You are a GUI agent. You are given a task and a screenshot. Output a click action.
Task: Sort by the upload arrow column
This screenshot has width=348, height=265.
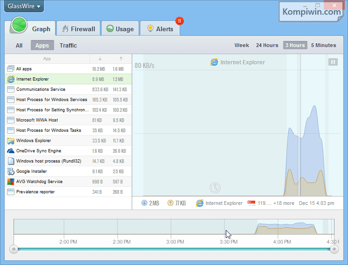121,59
